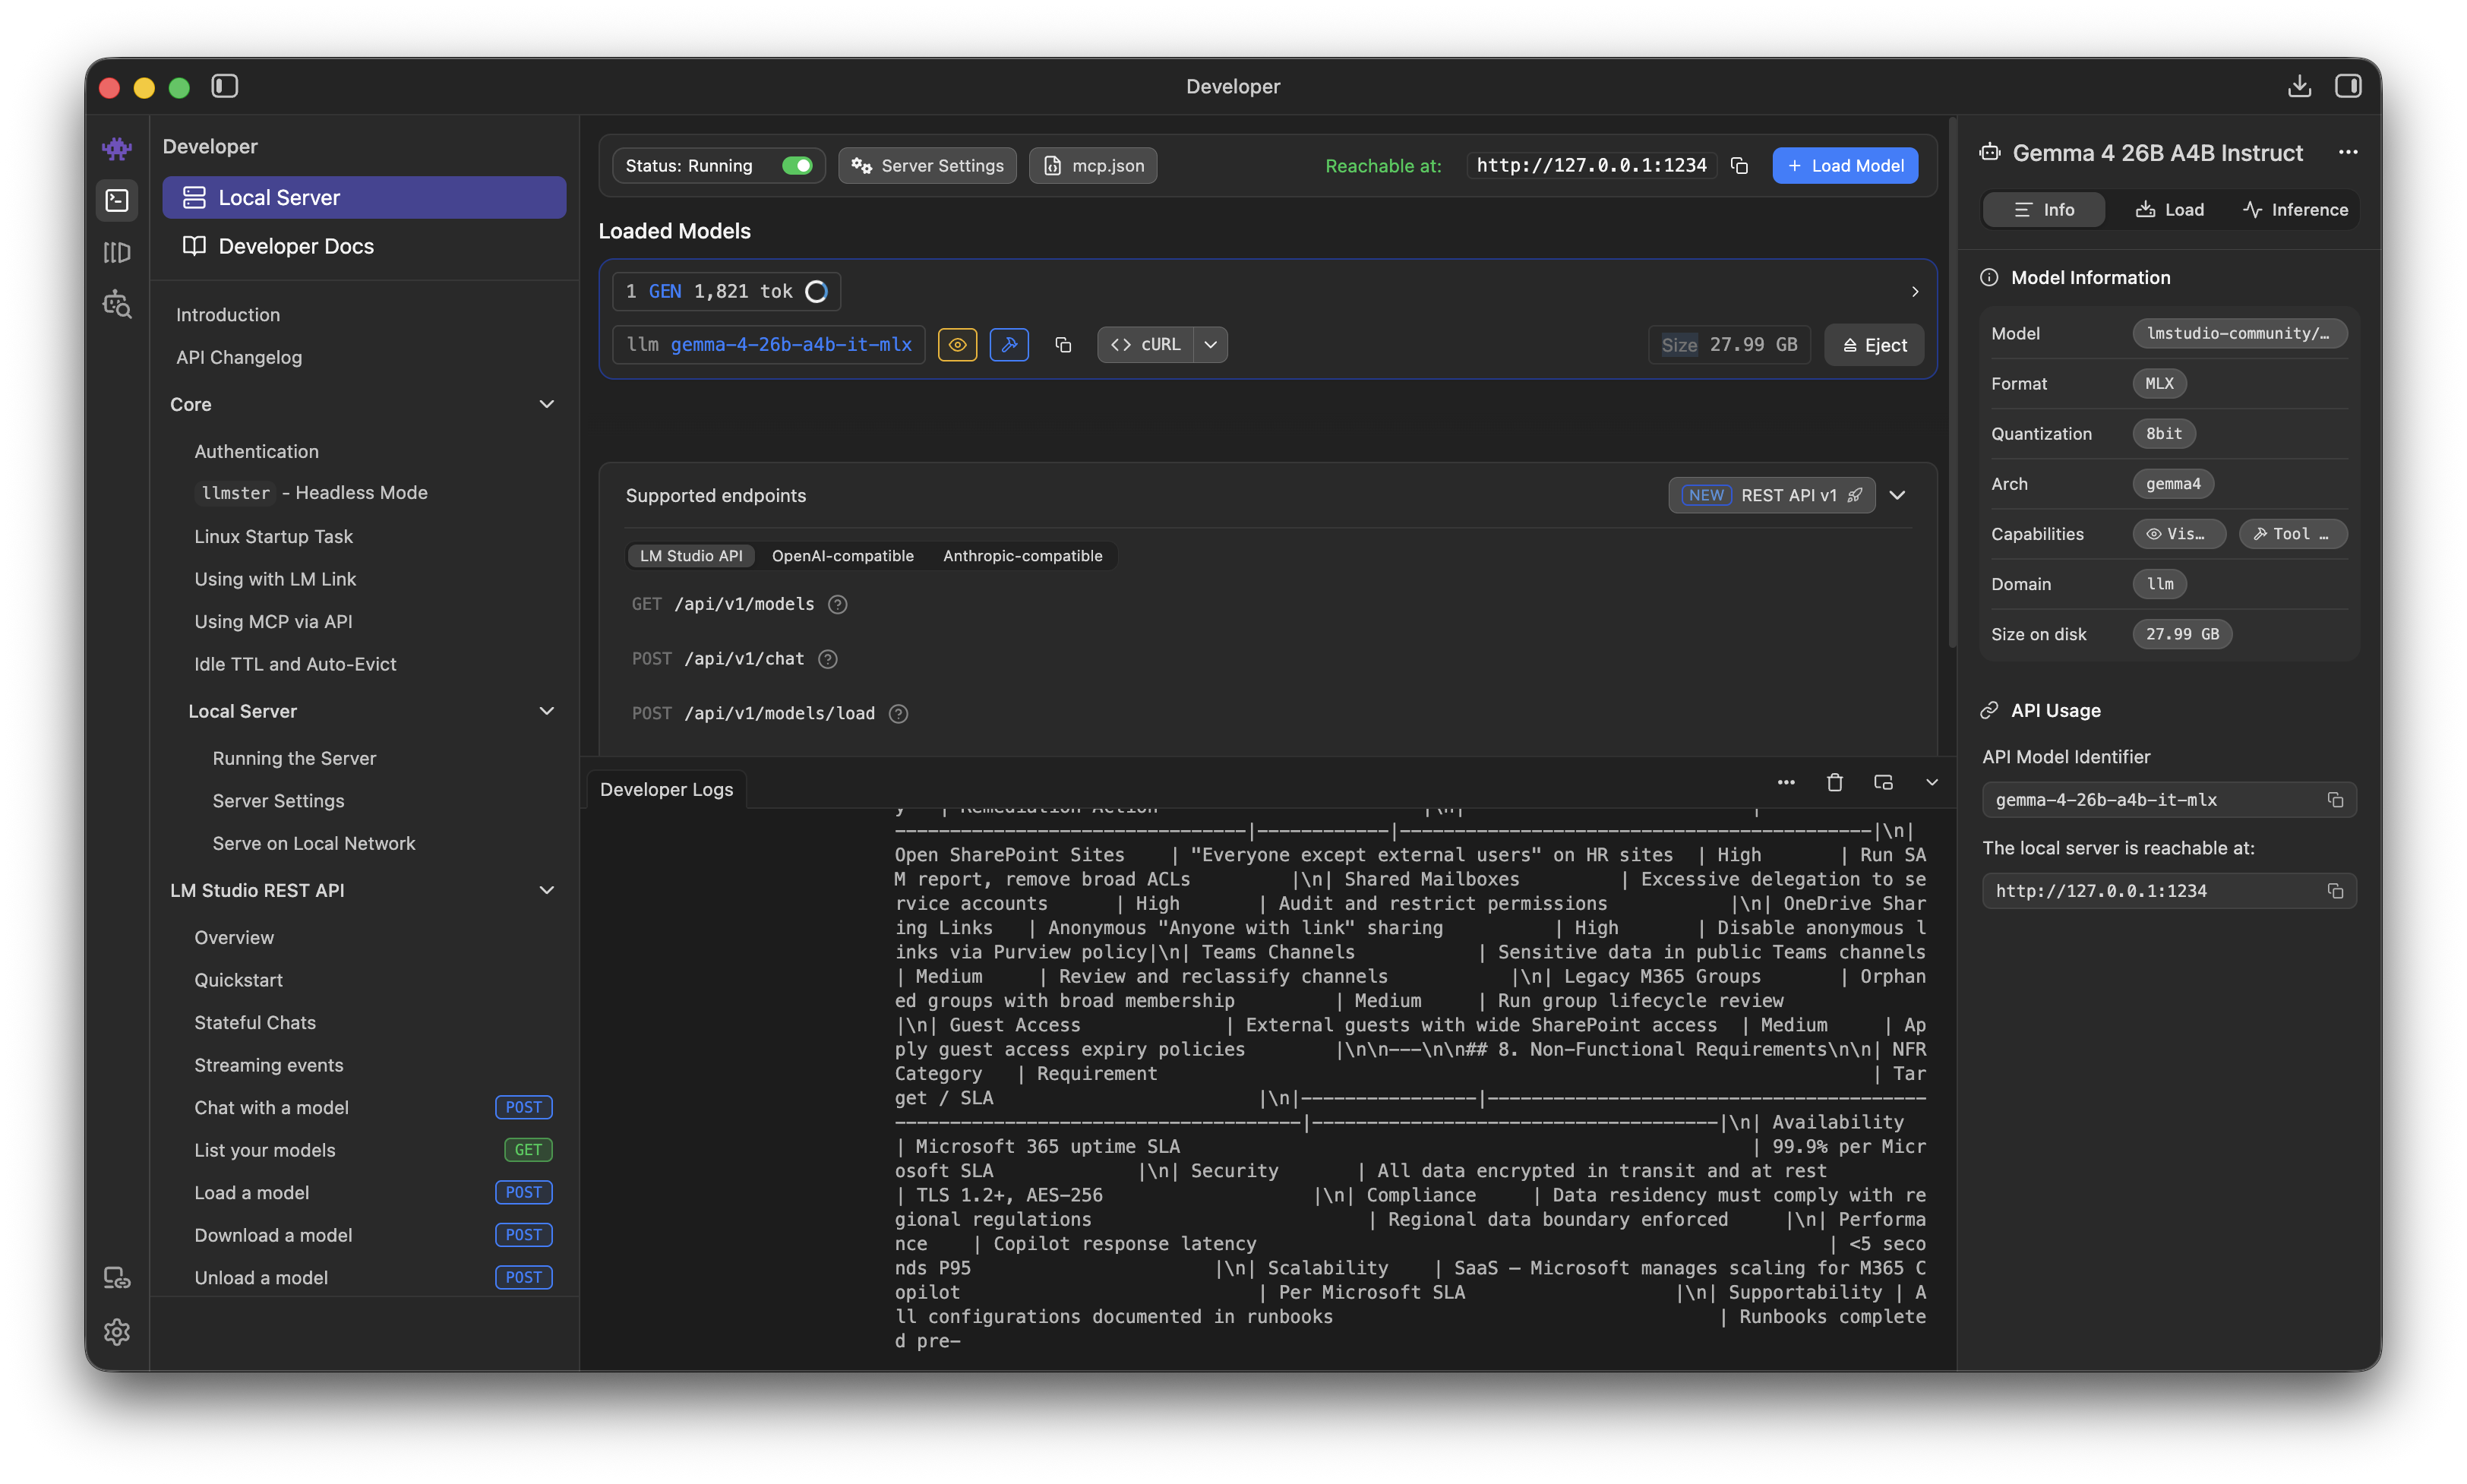Copy the local server URL in API Usage
The image size is (2467, 1484).
2335,891
